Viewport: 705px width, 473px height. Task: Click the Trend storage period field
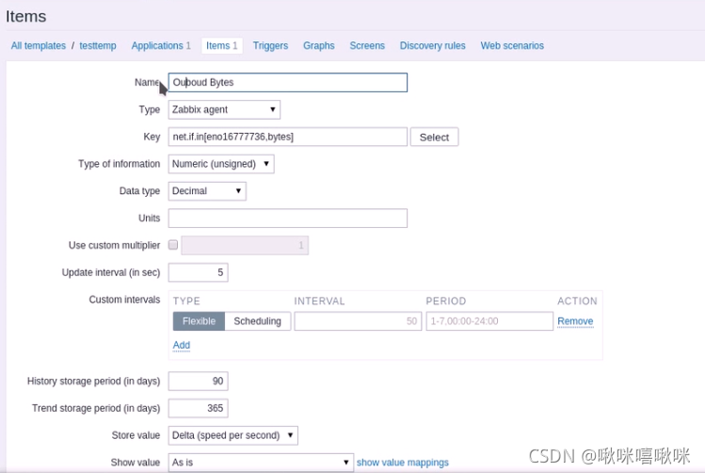198,408
